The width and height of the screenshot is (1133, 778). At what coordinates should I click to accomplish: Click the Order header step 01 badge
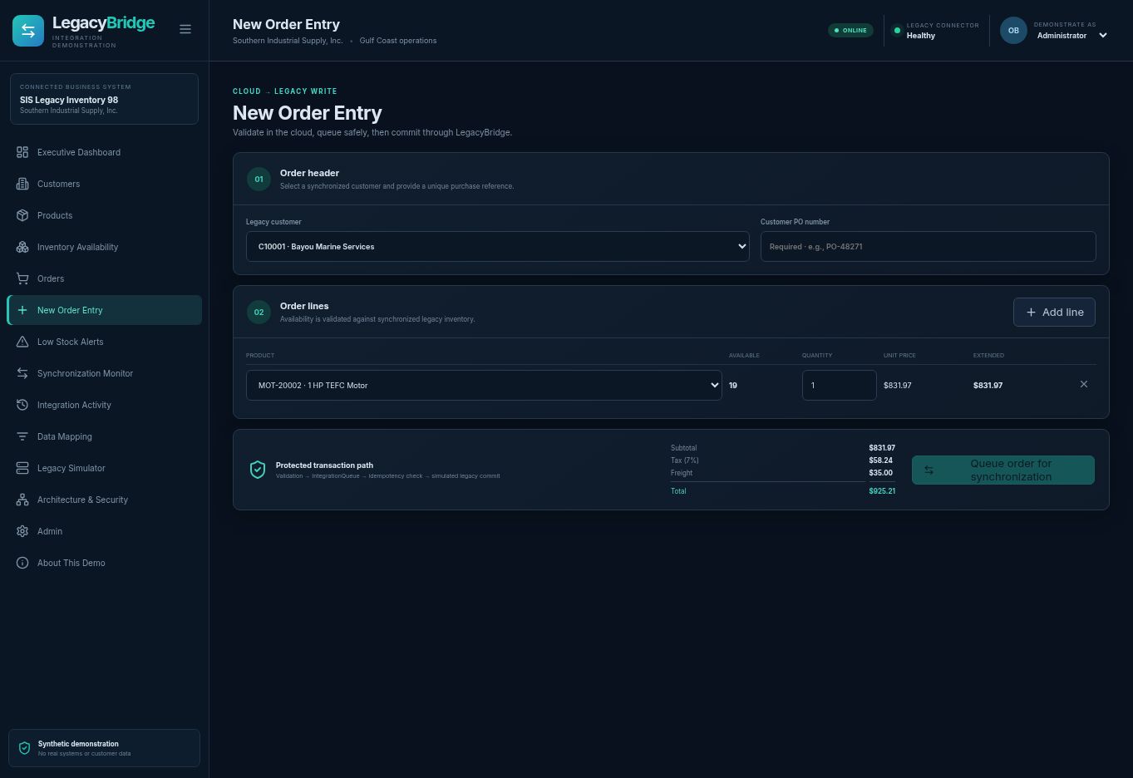pyautogui.click(x=259, y=179)
